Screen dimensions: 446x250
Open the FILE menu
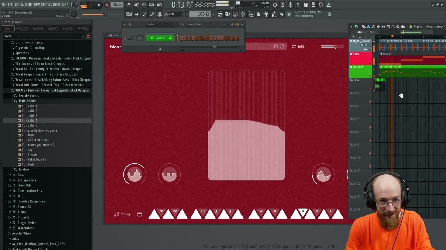[4, 5]
